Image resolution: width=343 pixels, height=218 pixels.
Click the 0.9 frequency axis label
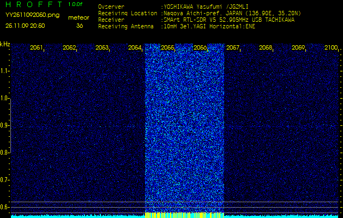pyautogui.click(x=4, y=125)
